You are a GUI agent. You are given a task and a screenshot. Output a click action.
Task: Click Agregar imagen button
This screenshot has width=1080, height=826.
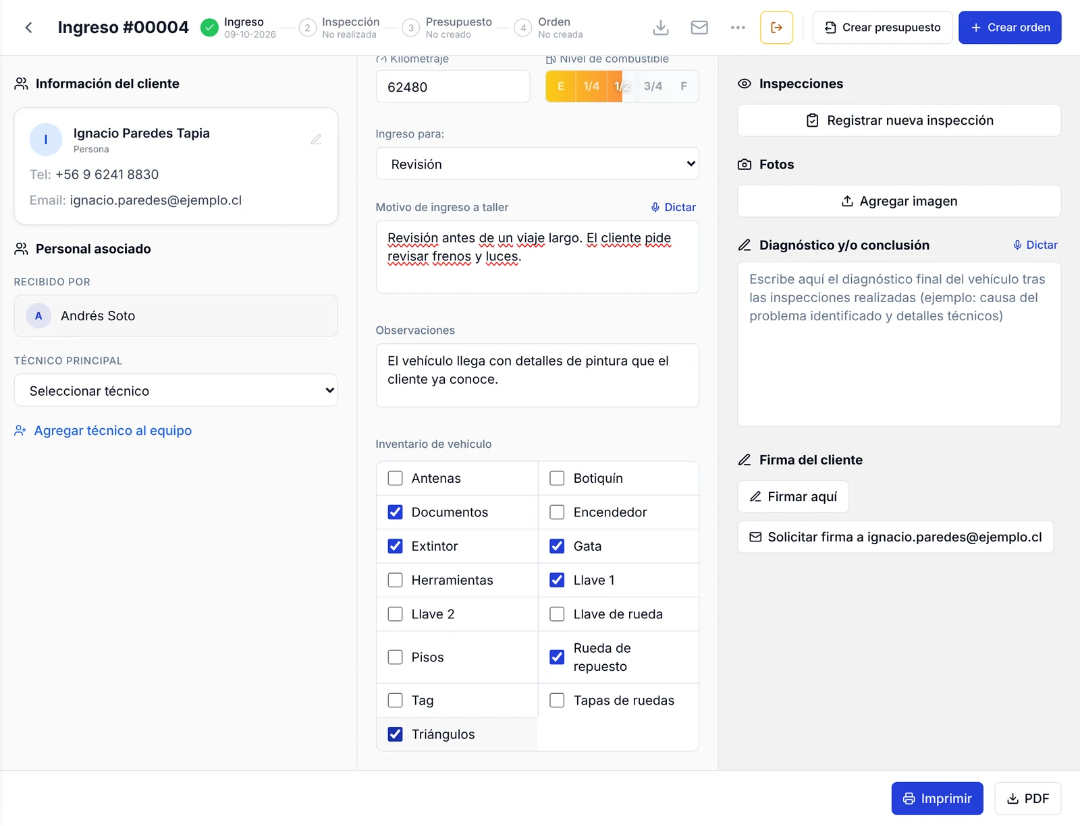point(899,201)
